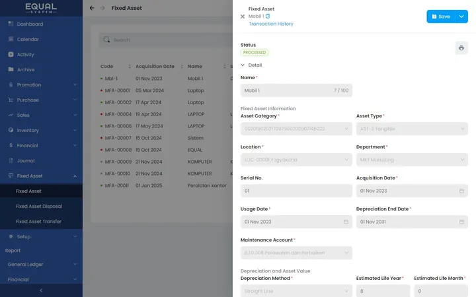
Task: Open the Depreciation Method dropdown
Action: click(296, 290)
